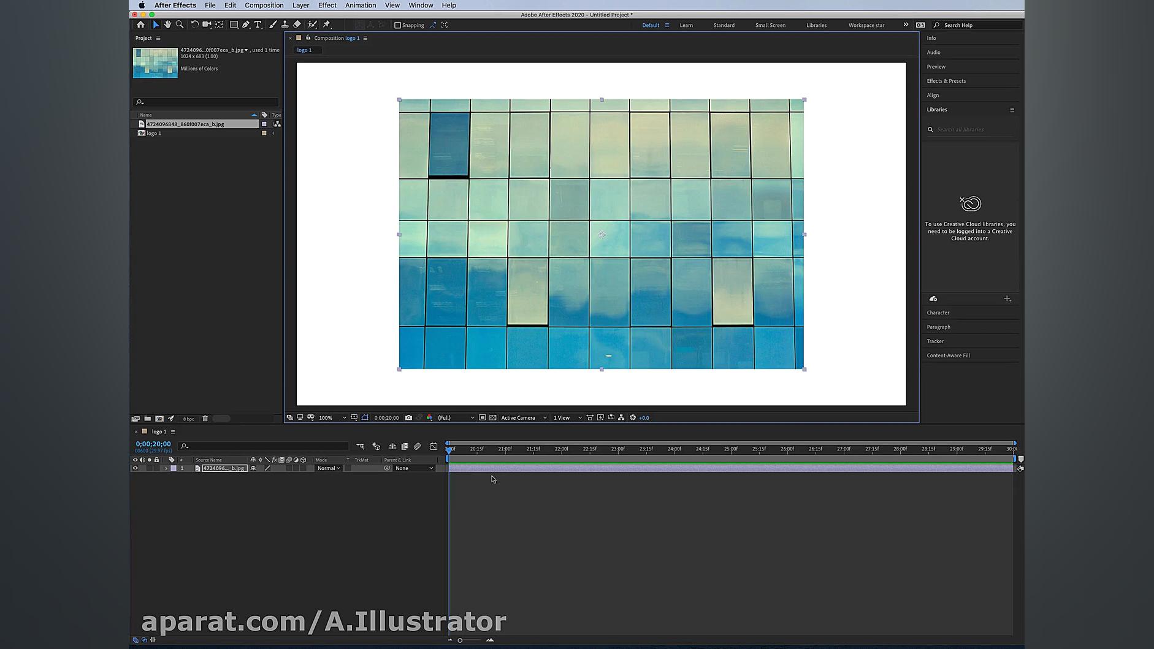Open the File menu
This screenshot has width=1154, height=649.
click(210, 6)
